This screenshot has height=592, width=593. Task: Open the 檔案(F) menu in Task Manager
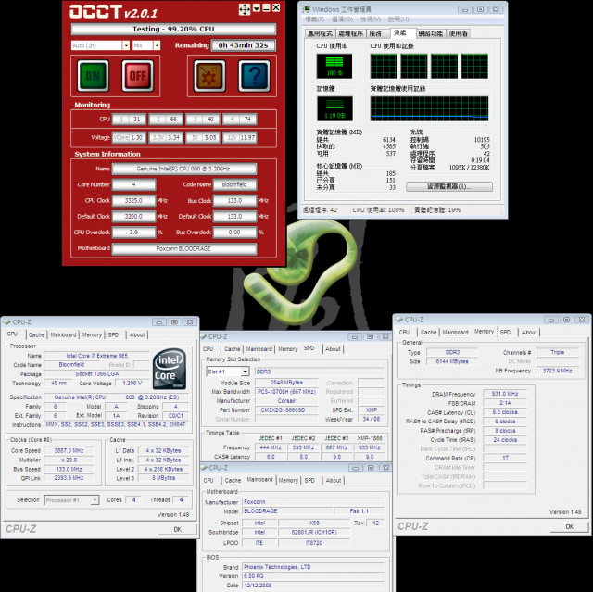tap(315, 19)
